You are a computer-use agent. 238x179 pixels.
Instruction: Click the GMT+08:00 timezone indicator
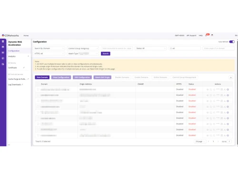coord(179,35)
